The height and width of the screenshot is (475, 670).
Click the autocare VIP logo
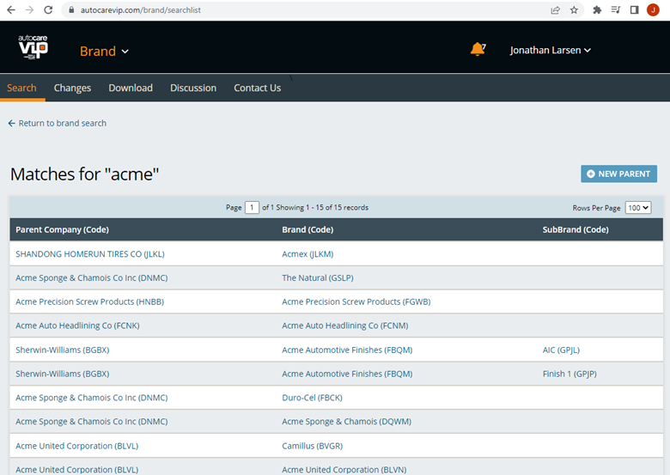tap(33, 46)
